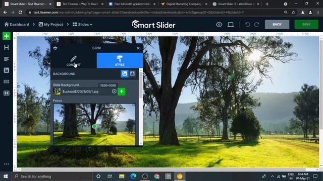Add a Row layer from sidebar

[x=7, y=93]
